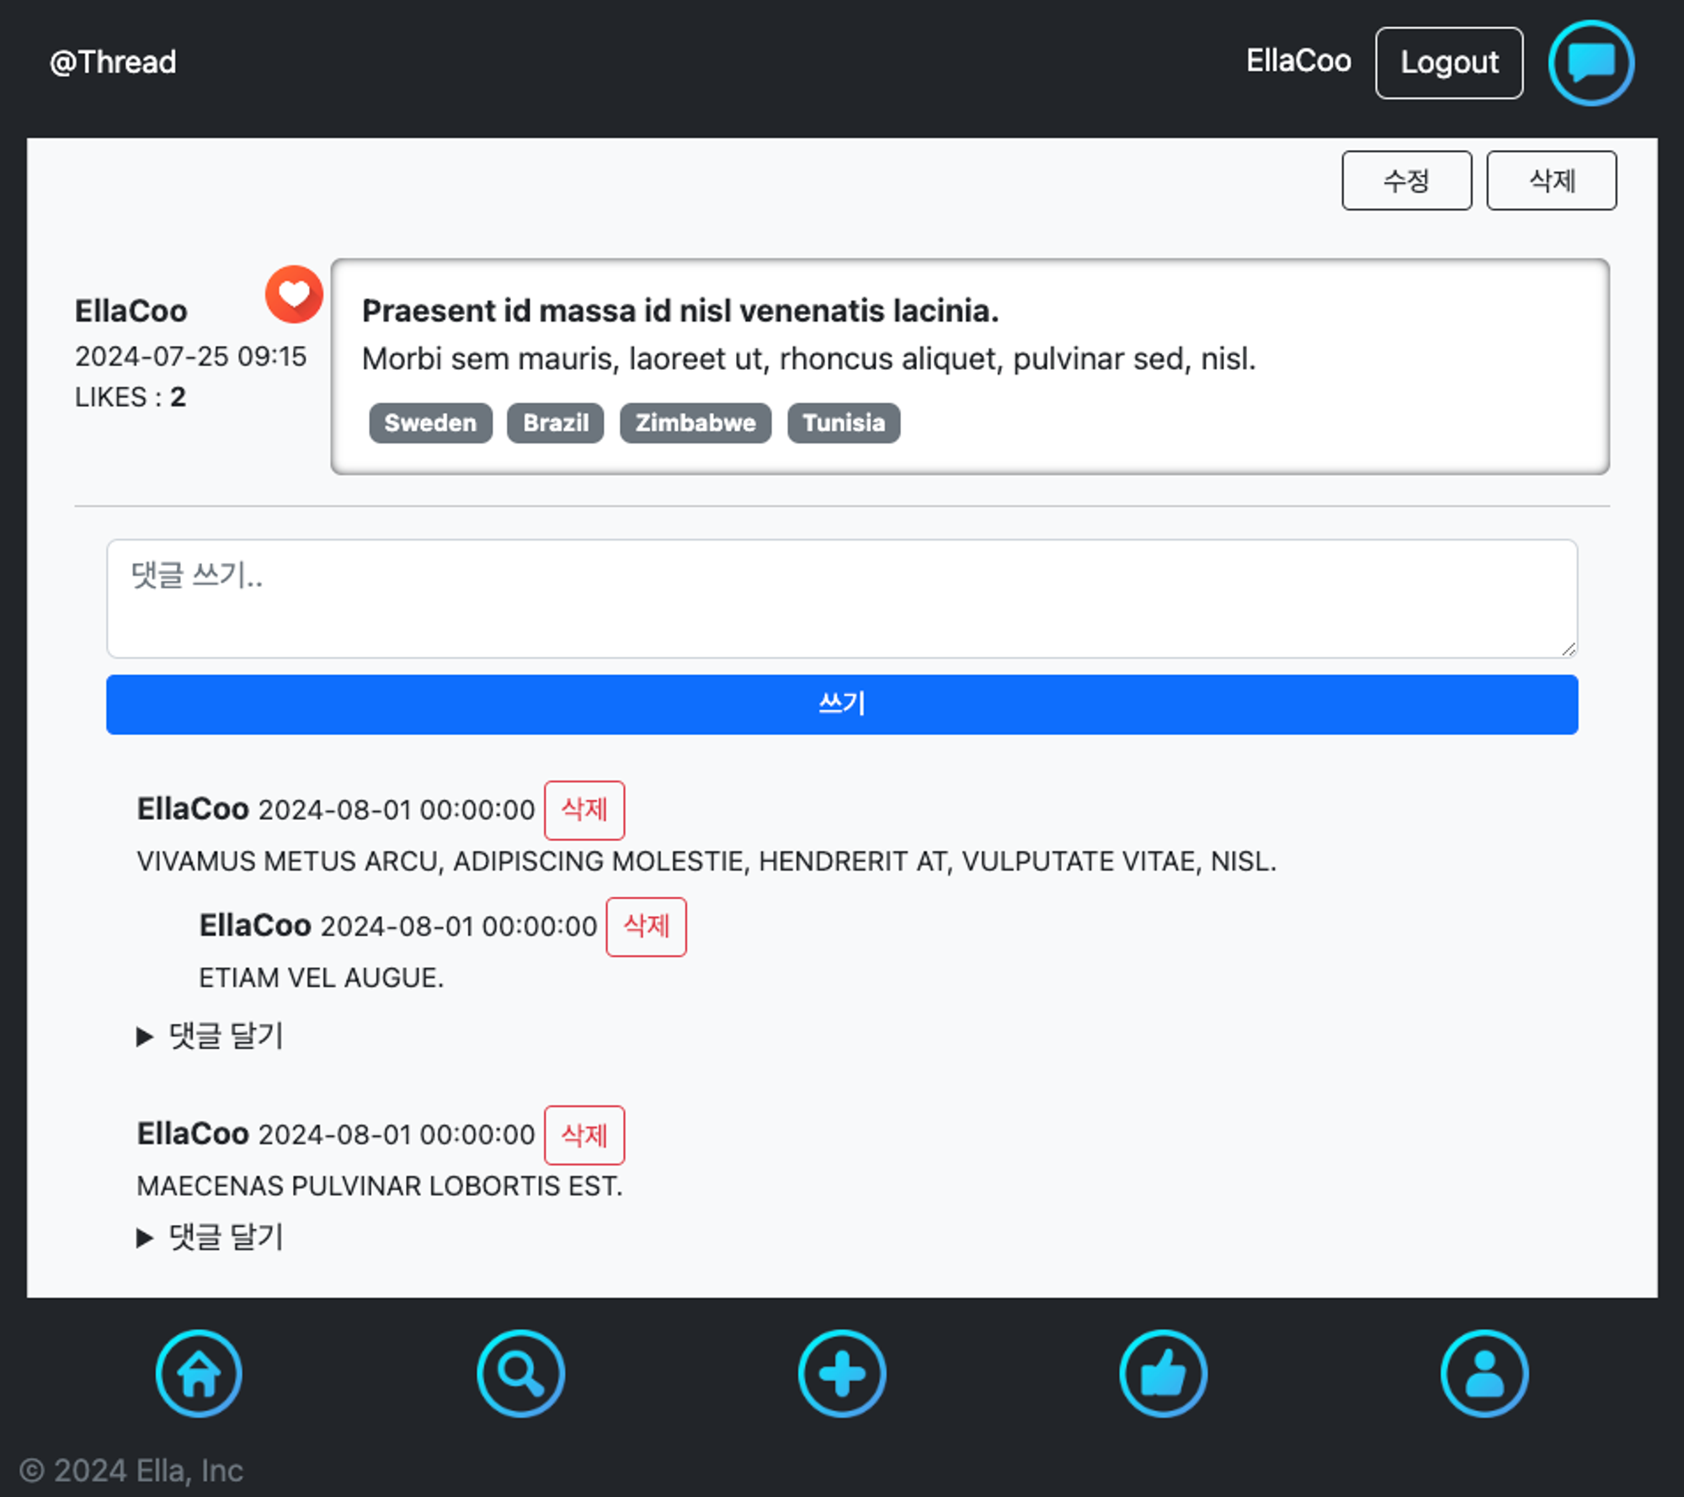1684x1497 pixels.
Task: Open the chat bubble icon in header
Action: click(x=1591, y=63)
